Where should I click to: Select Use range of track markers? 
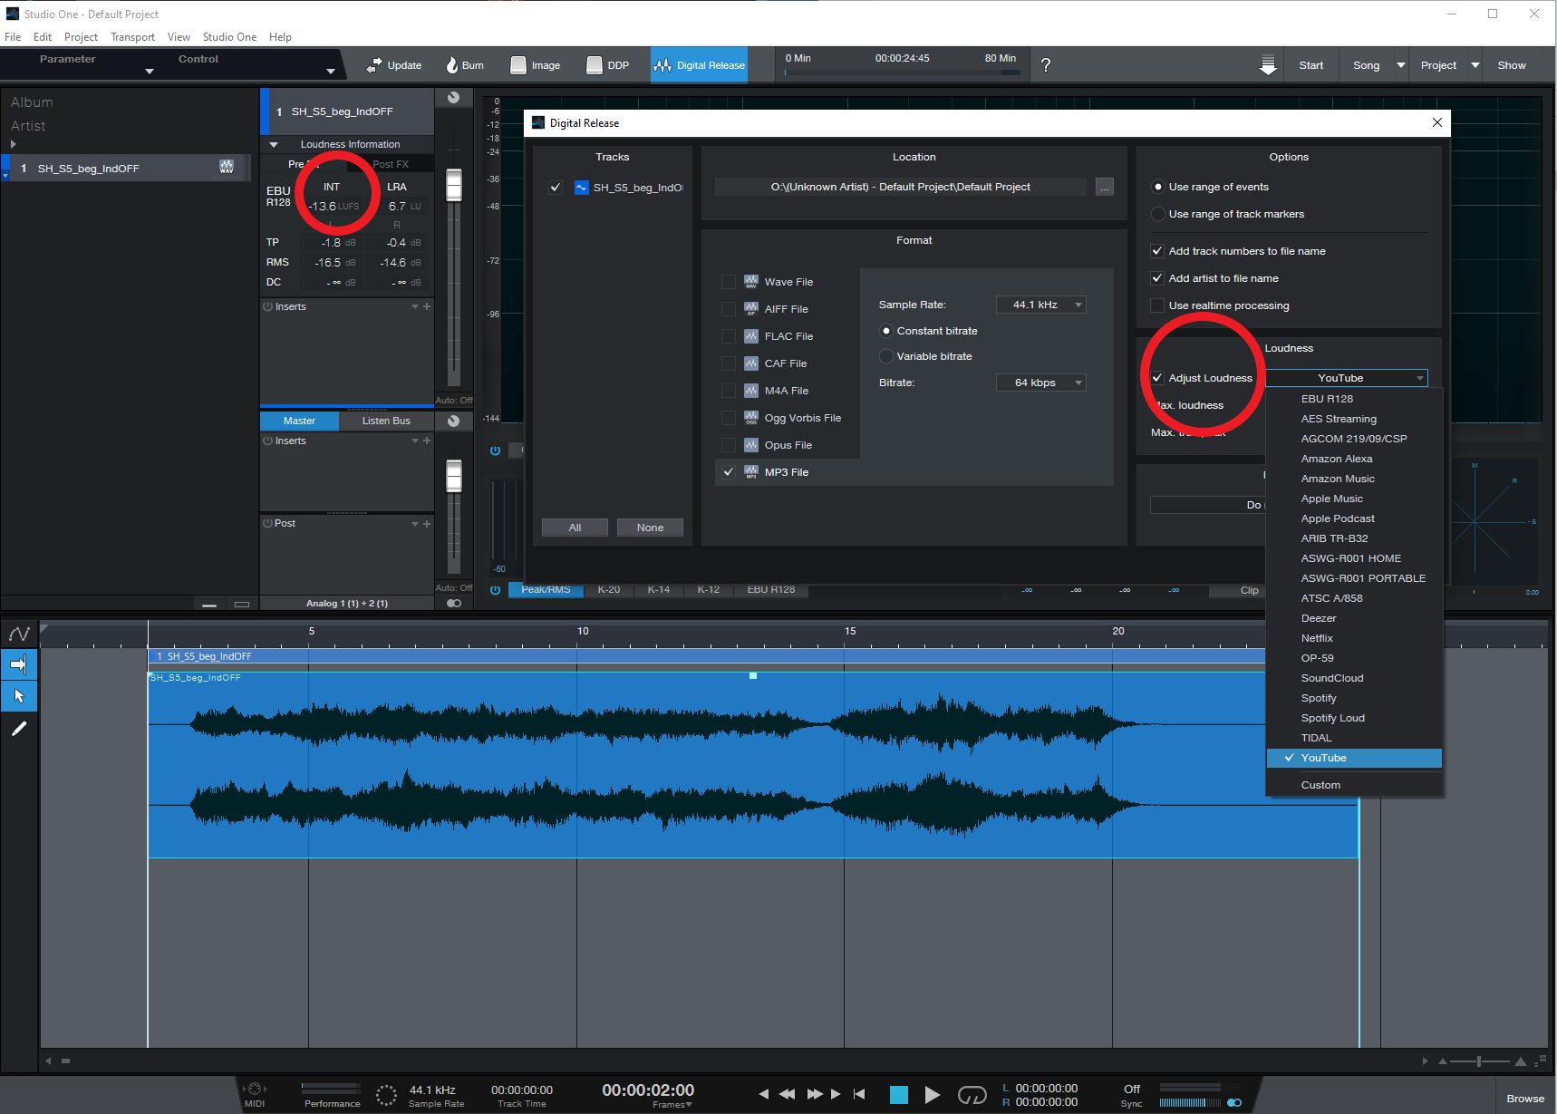1157,214
